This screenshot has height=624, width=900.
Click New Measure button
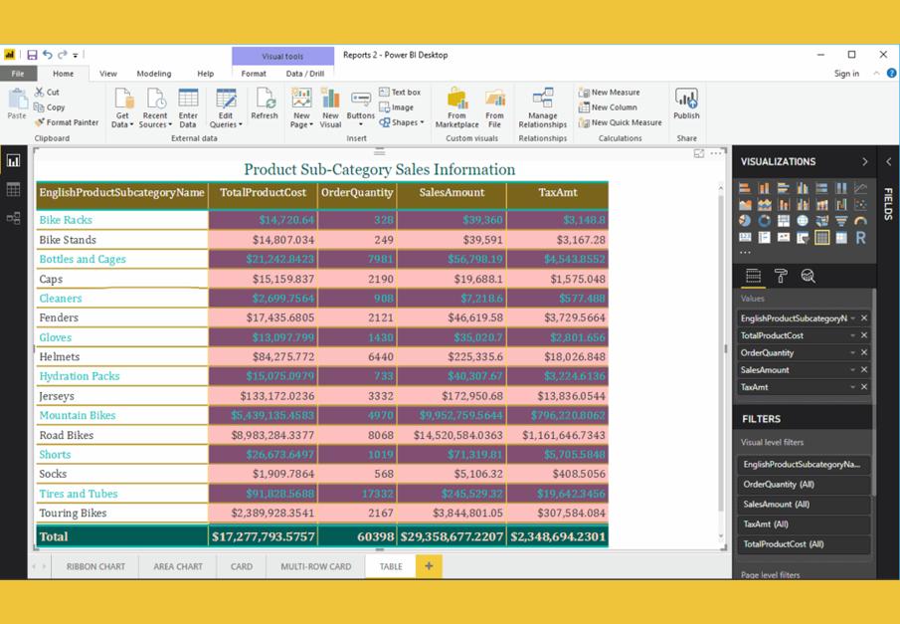(x=609, y=93)
